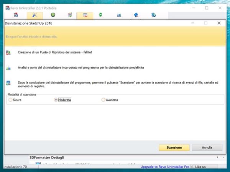Open Upgrade to Revo Uninstaller Pro link
Viewport: 230px width, 172px height.
pyautogui.click(x=165, y=167)
